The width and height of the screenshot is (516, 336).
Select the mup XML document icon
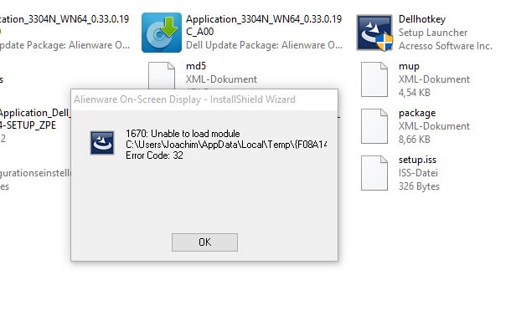point(374,78)
